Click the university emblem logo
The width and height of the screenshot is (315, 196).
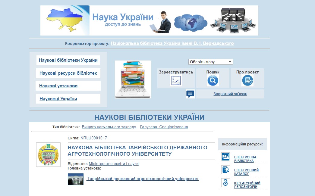(48, 154)
